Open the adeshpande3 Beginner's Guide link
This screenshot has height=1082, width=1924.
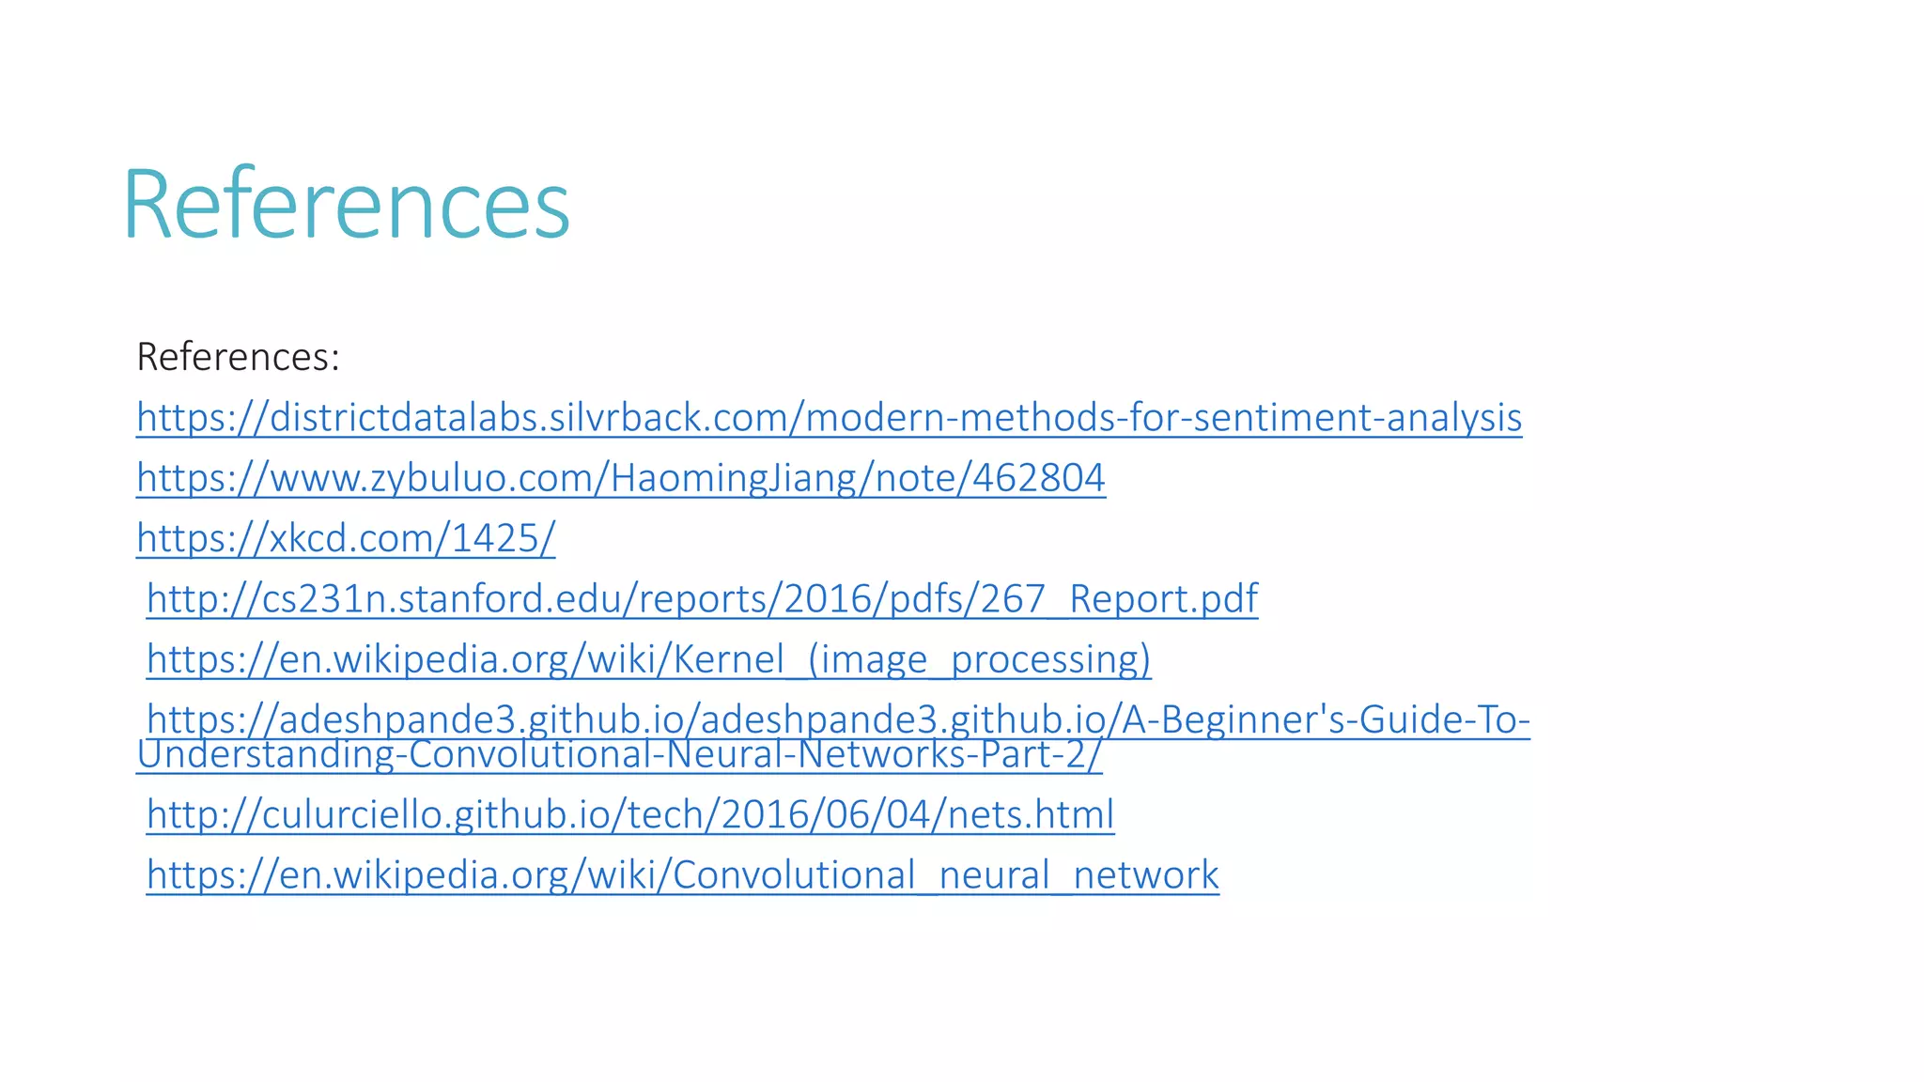(x=839, y=719)
